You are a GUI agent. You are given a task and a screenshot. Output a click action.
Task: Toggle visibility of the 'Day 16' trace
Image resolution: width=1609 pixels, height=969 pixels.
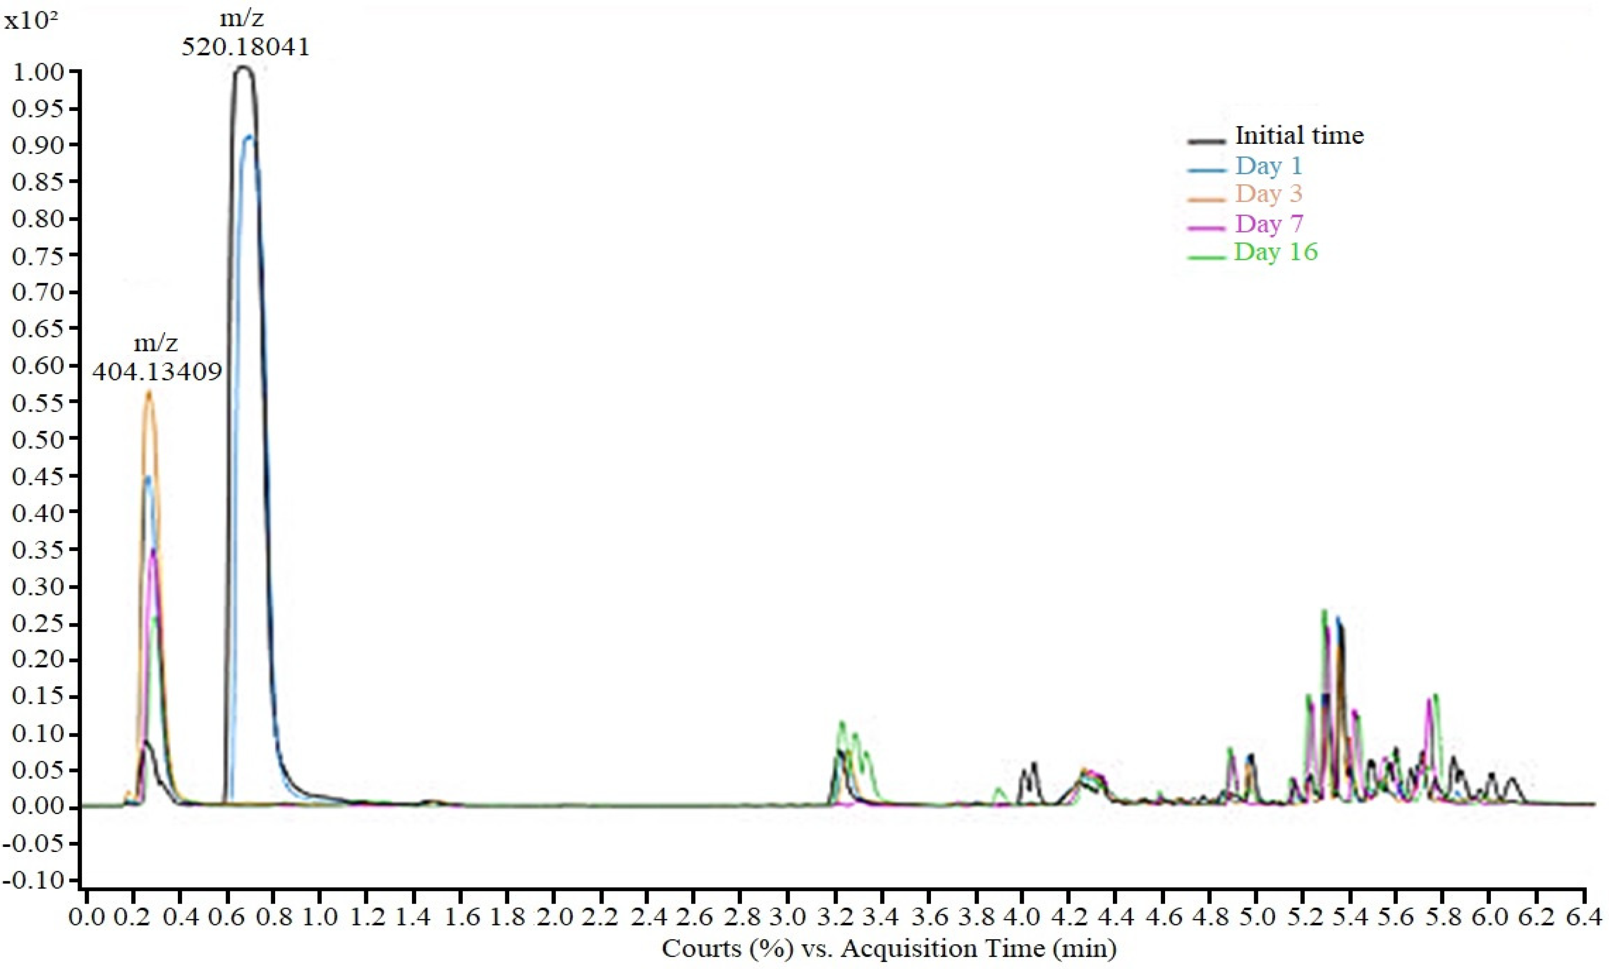[x=1276, y=253]
